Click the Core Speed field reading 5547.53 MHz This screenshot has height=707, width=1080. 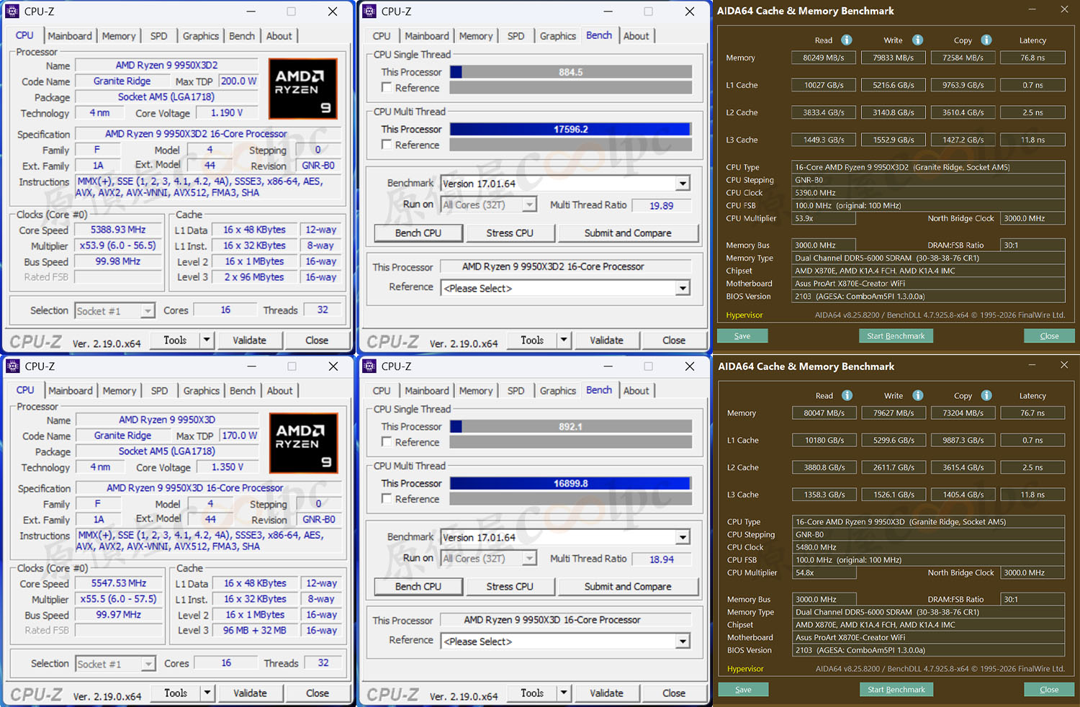click(119, 583)
